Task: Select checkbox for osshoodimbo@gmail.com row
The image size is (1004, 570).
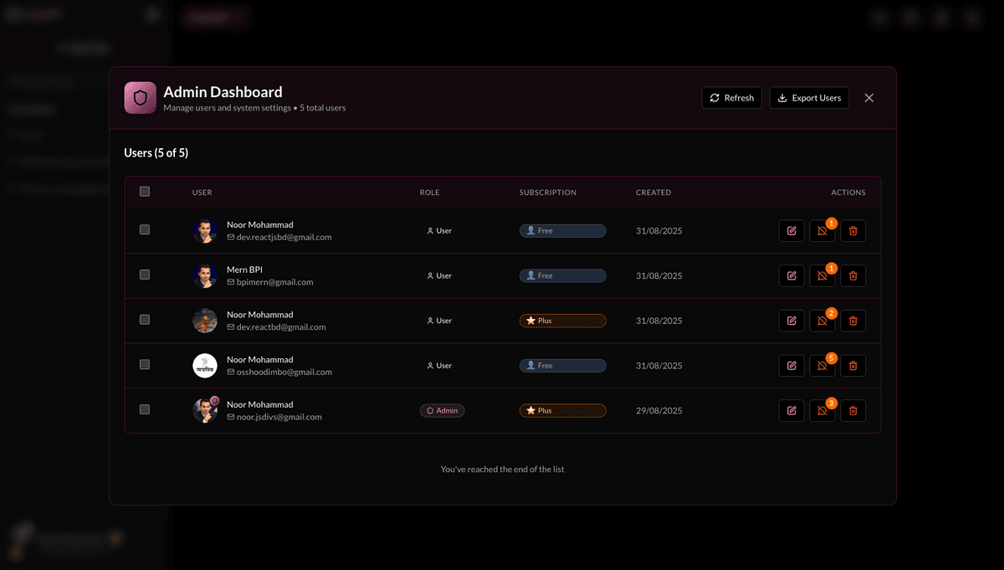Action: [145, 365]
